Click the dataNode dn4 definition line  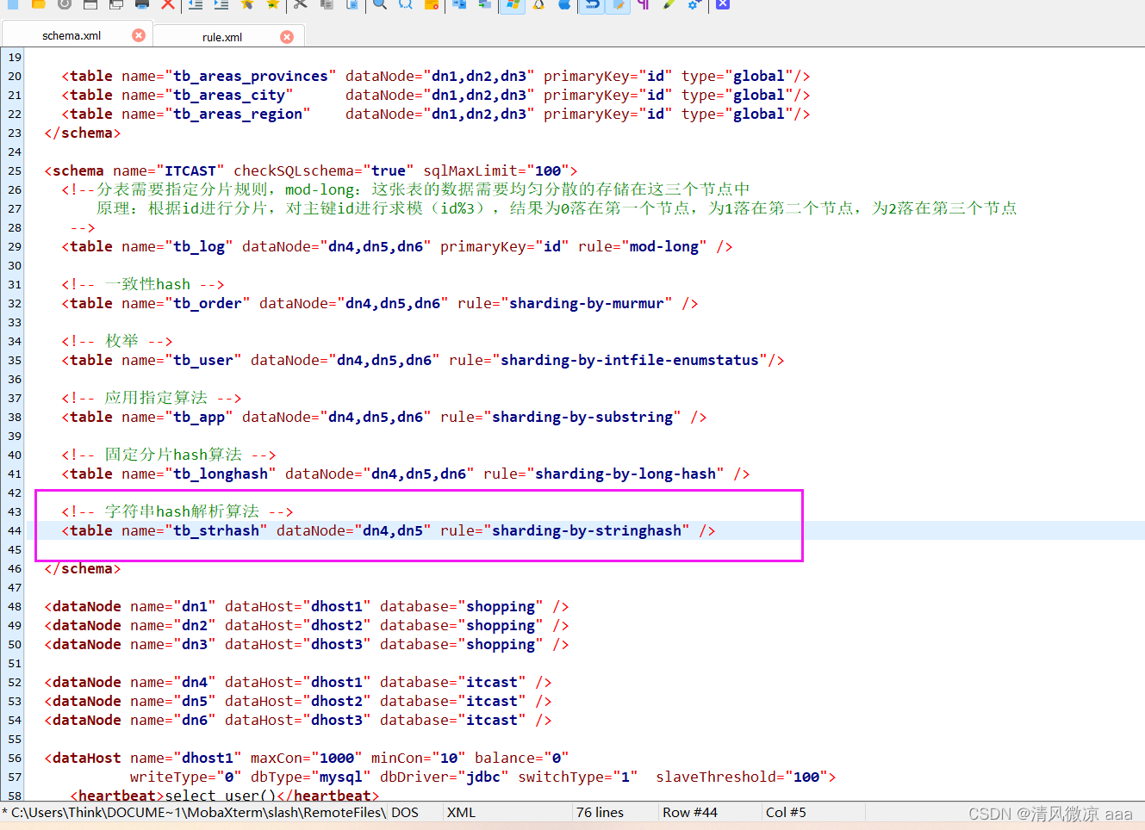[x=297, y=682]
